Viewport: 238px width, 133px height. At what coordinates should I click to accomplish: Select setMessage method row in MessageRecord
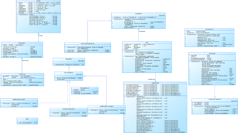[x=85, y=93]
